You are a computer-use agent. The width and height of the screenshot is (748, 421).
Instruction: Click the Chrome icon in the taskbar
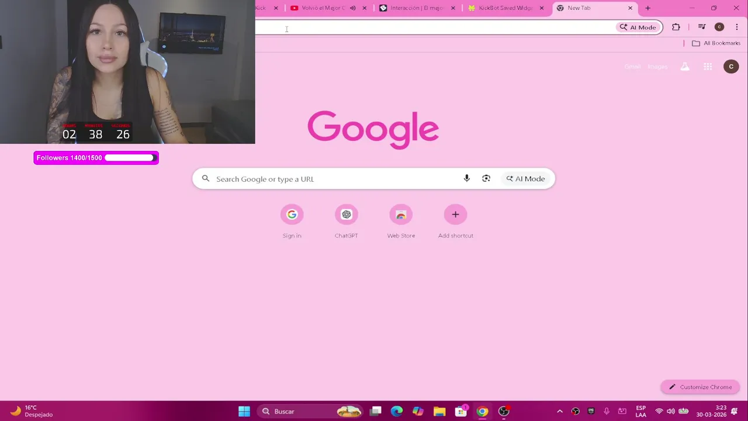pyautogui.click(x=482, y=412)
